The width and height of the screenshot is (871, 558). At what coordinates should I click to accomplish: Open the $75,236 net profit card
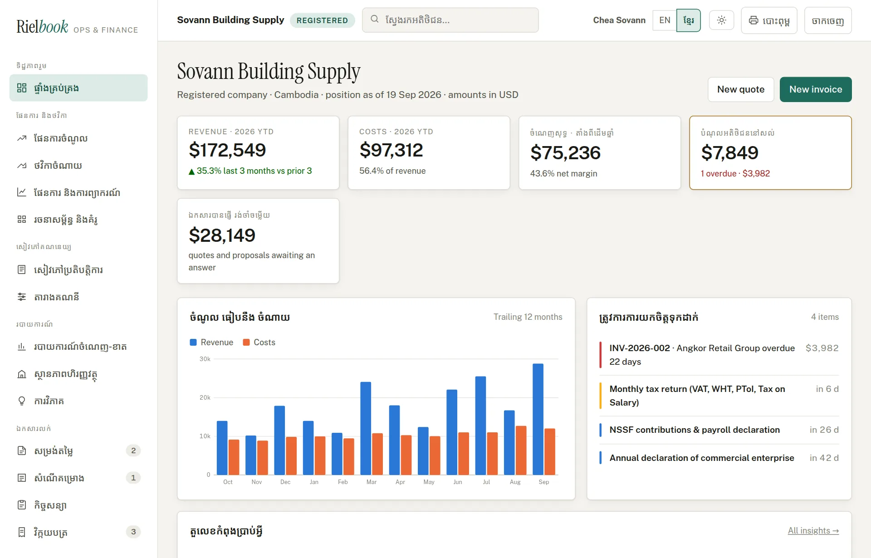point(599,153)
